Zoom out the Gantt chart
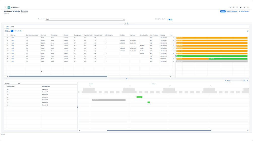Screen dimensions: 253x141 click(226, 81)
